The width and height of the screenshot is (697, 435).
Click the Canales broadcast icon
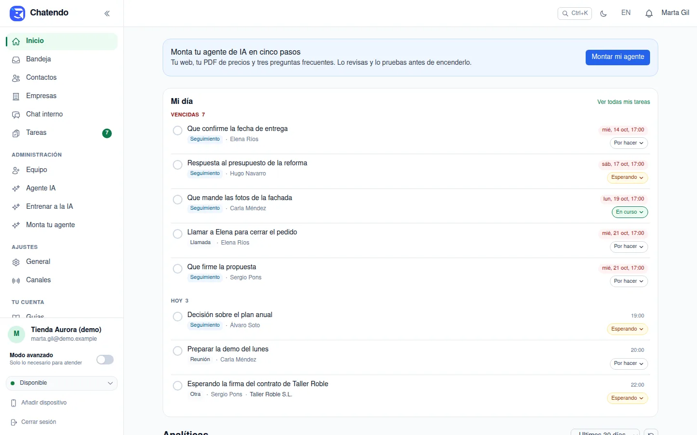pos(16,280)
